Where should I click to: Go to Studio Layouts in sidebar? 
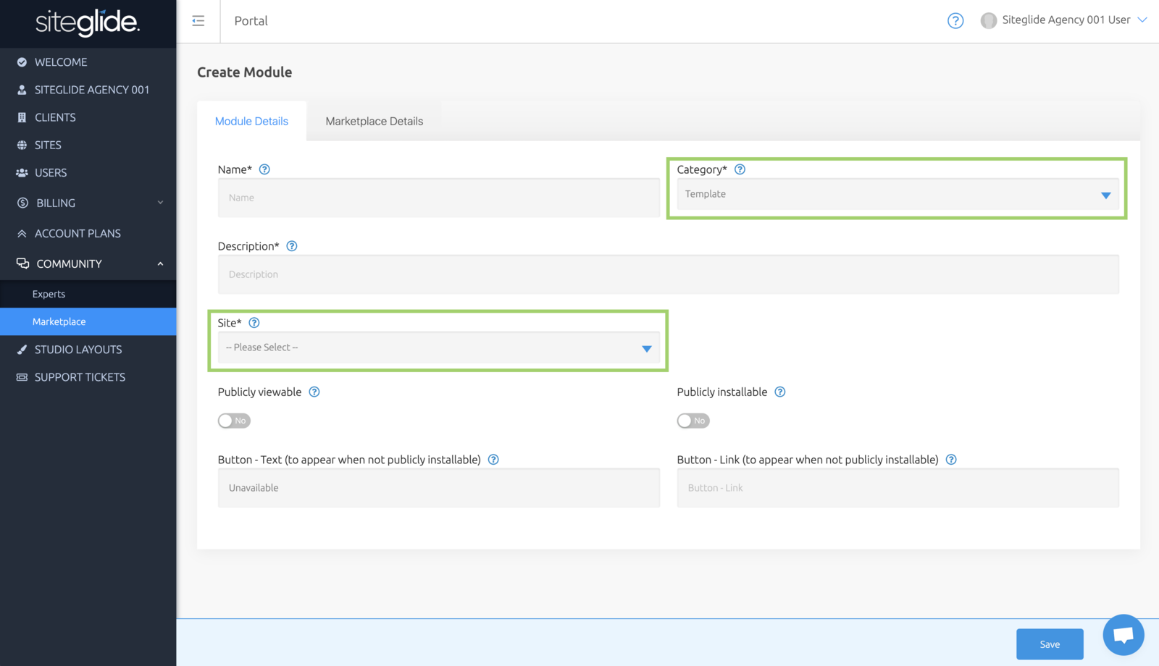point(78,350)
